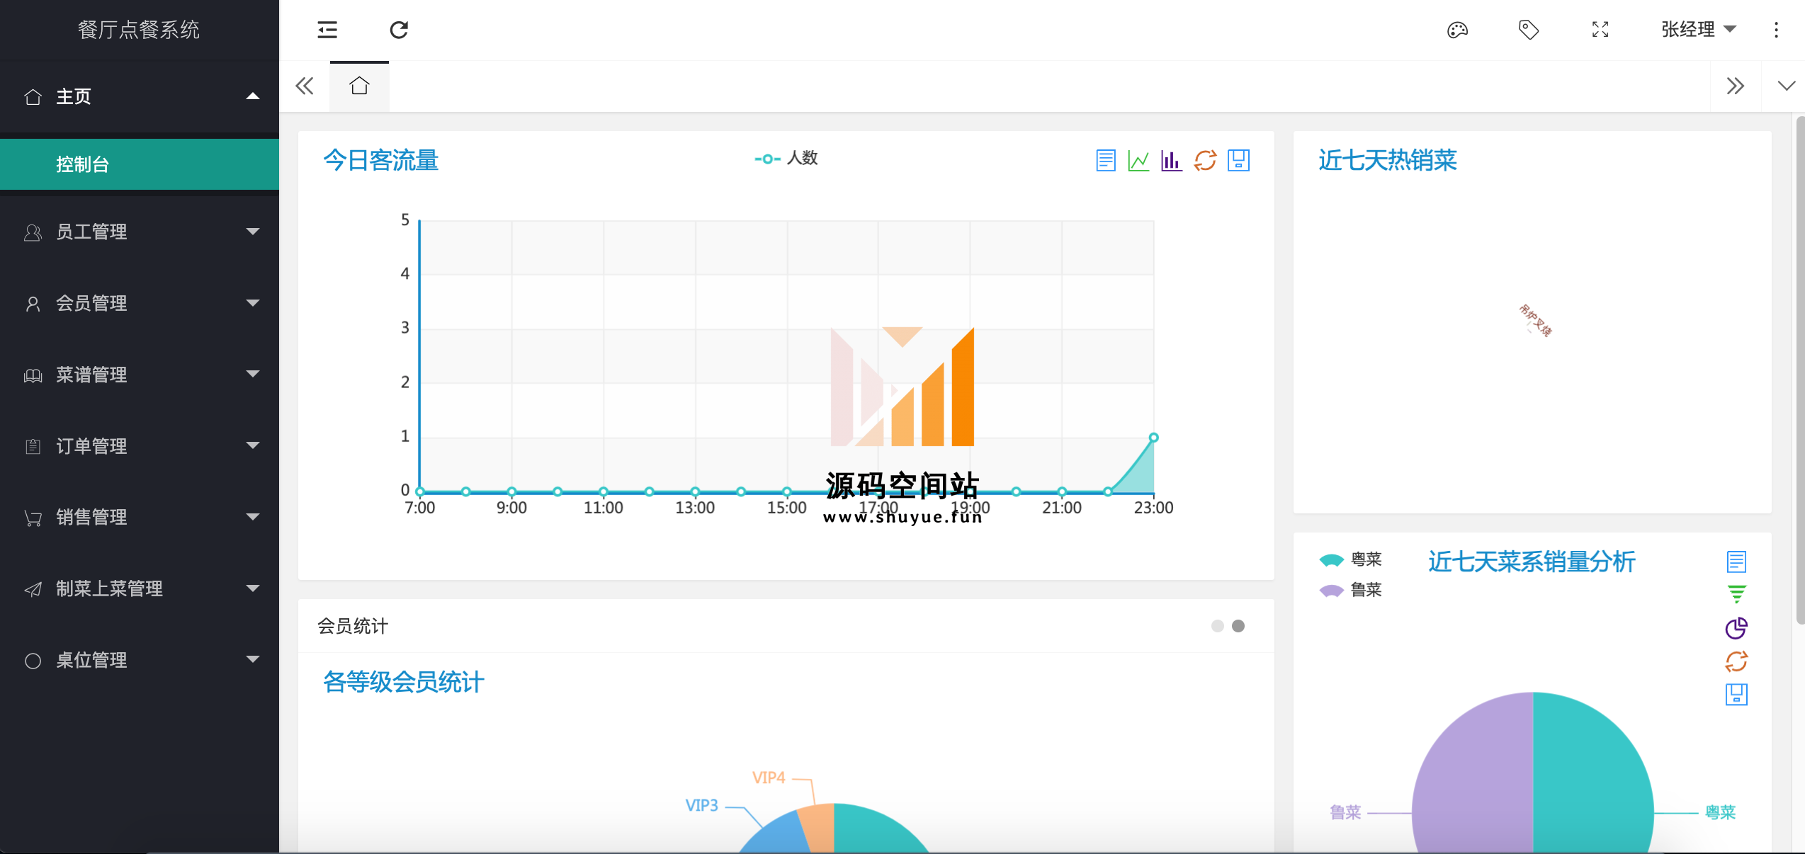Click the VIP4 pie label
Screen dimensions: 1805x854
pyautogui.click(x=769, y=778)
